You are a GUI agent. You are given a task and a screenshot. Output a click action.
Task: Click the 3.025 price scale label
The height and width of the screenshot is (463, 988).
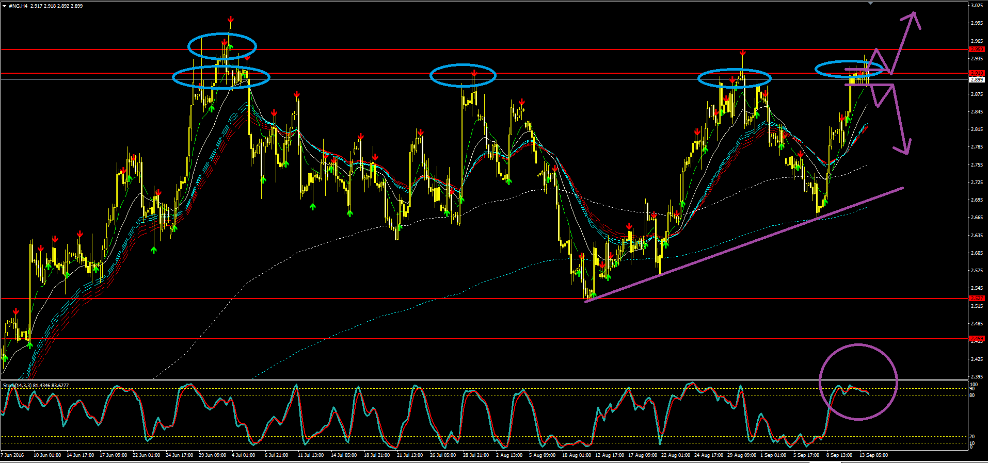(977, 6)
